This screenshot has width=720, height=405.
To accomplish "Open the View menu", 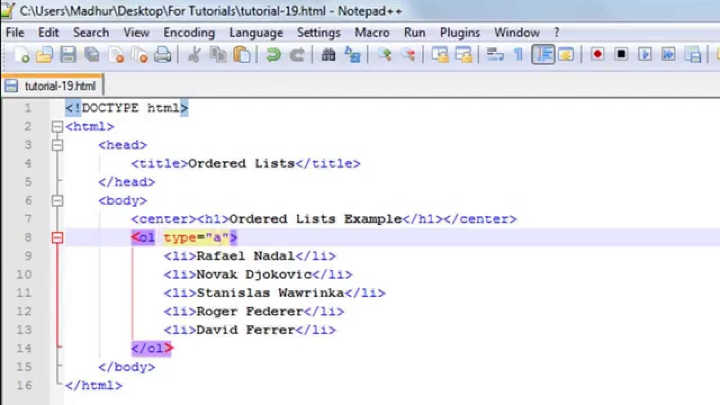I will click(137, 33).
